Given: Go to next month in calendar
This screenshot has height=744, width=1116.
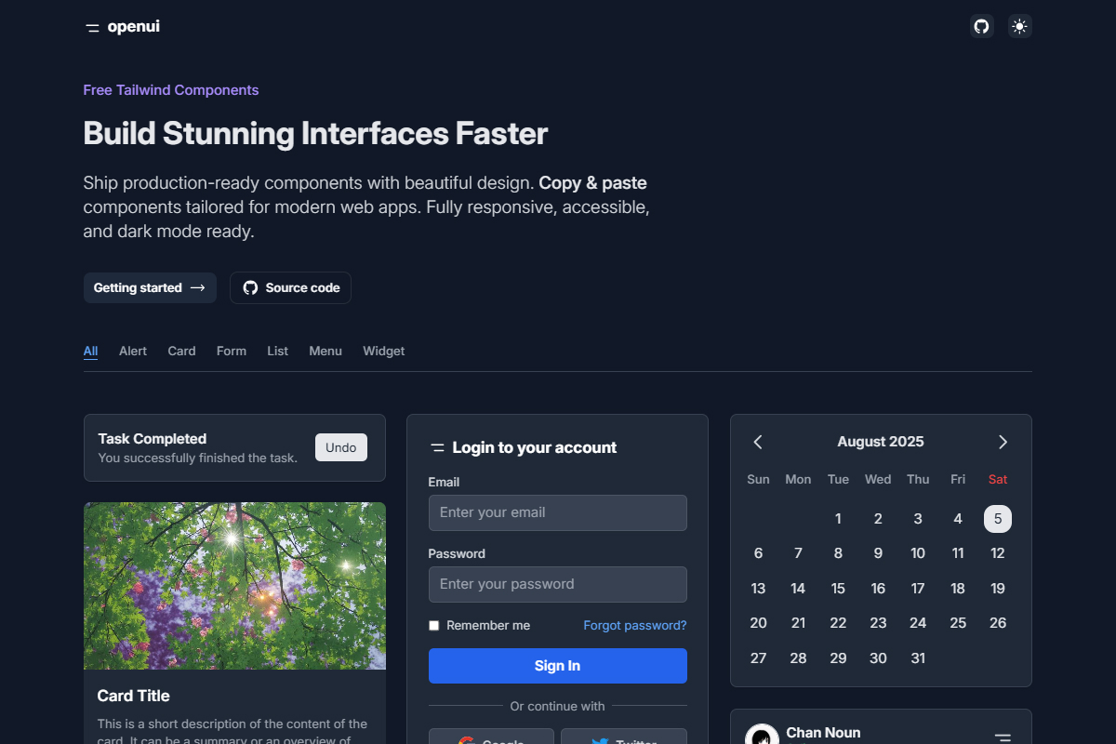Looking at the screenshot, I should click(x=1003, y=442).
